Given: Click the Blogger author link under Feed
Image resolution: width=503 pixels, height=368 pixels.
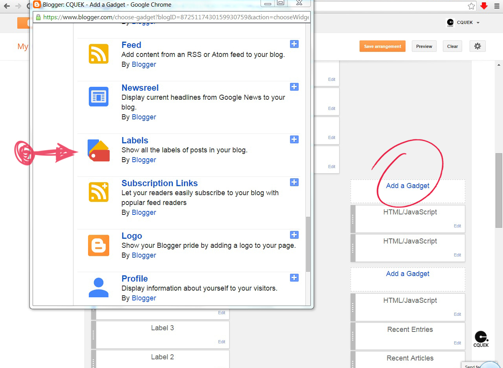Looking at the screenshot, I should pyautogui.click(x=144, y=64).
